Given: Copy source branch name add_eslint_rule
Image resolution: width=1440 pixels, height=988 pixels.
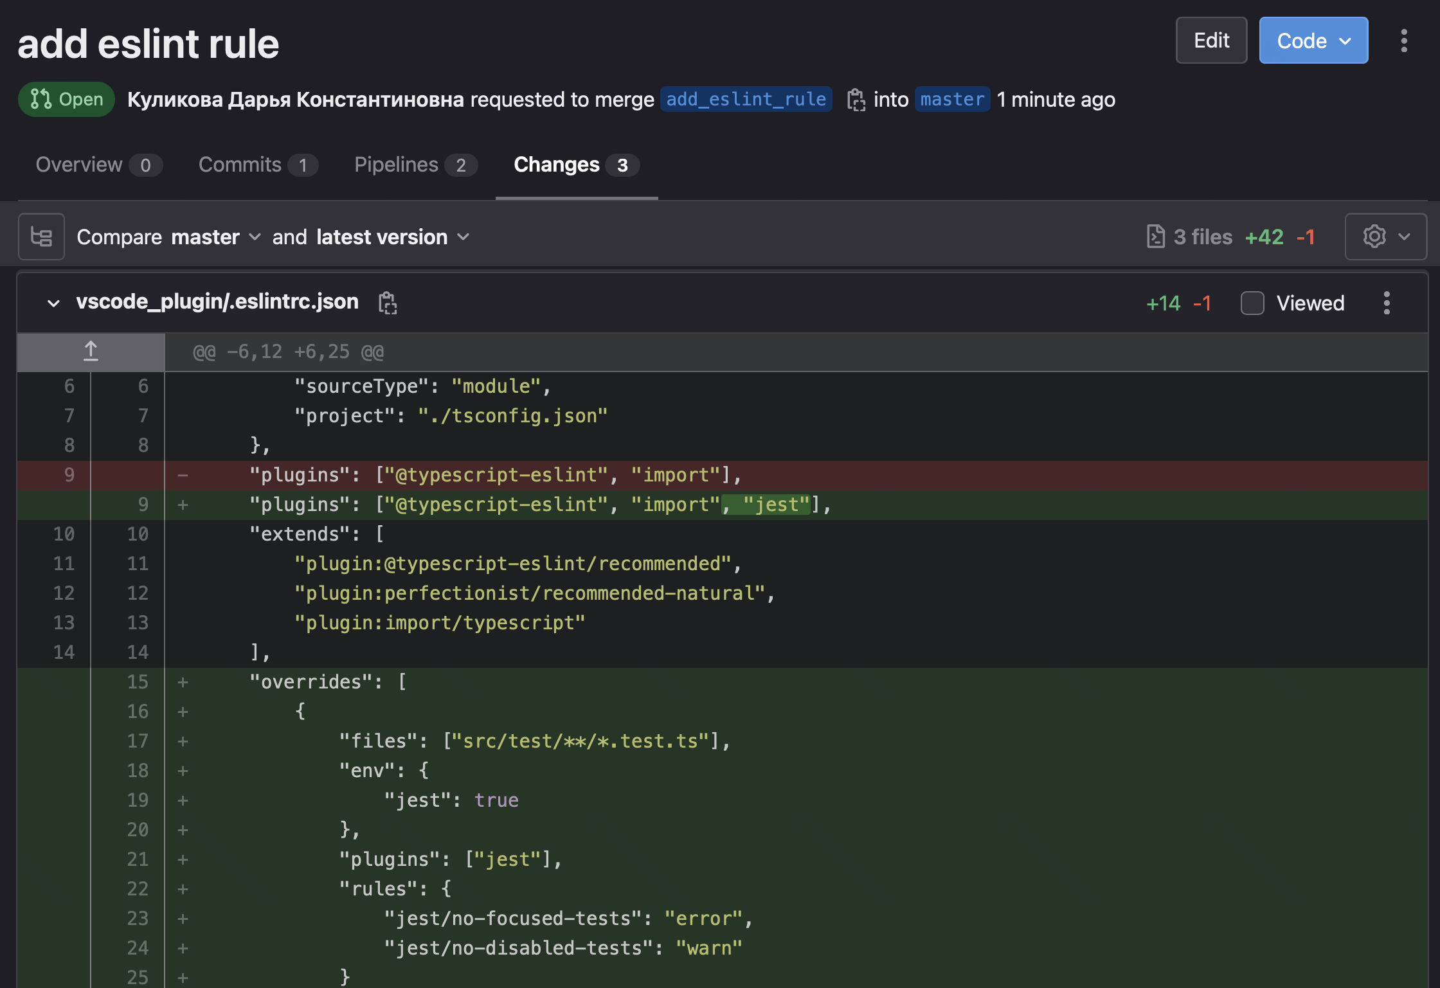Looking at the screenshot, I should click(x=856, y=100).
